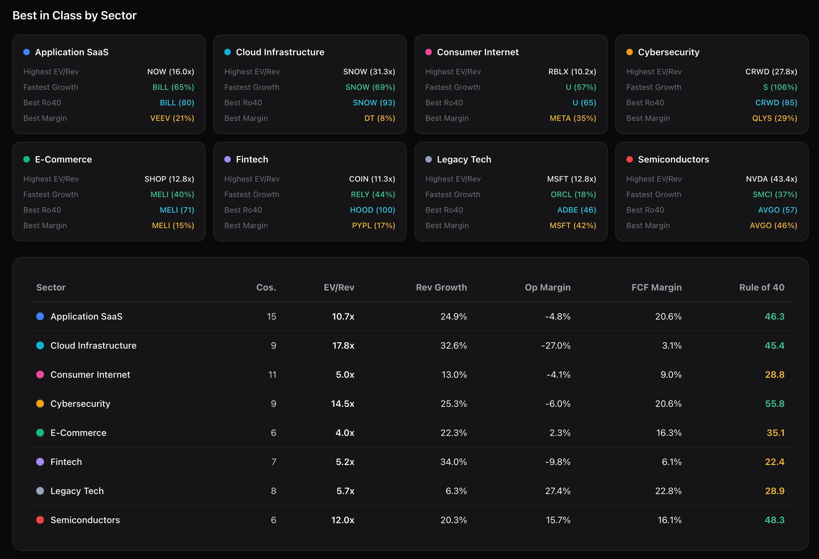The width and height of the screenshot is (819, 559).
Task: Sort by the Rule of 40 header
Action: tap(761, 288)
